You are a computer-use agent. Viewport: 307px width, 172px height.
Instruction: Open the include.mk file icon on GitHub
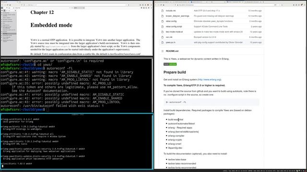tap(162, 11)
